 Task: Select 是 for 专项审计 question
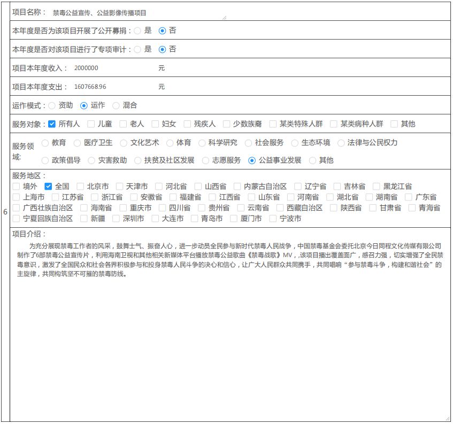[x=137, y=49]
